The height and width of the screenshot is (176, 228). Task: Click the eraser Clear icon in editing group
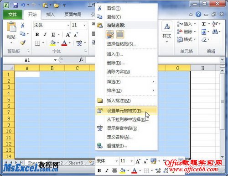point(204,40)
